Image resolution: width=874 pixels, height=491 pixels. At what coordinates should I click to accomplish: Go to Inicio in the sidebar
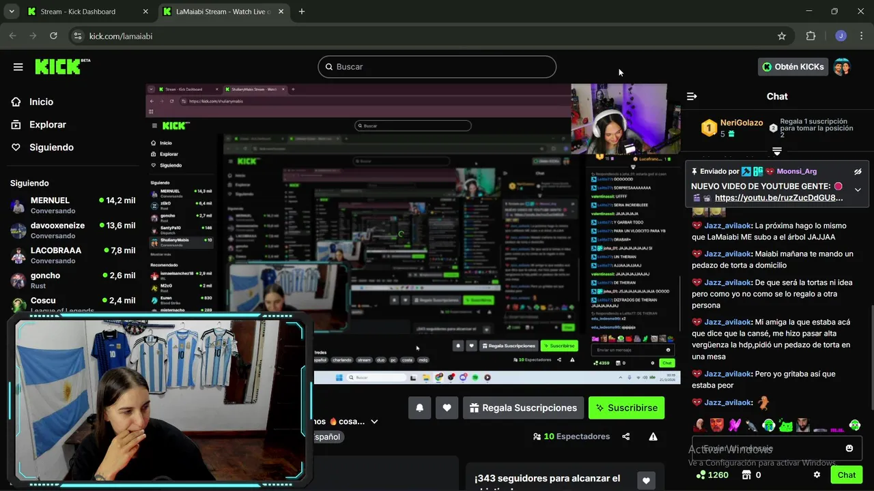(41, 102)
